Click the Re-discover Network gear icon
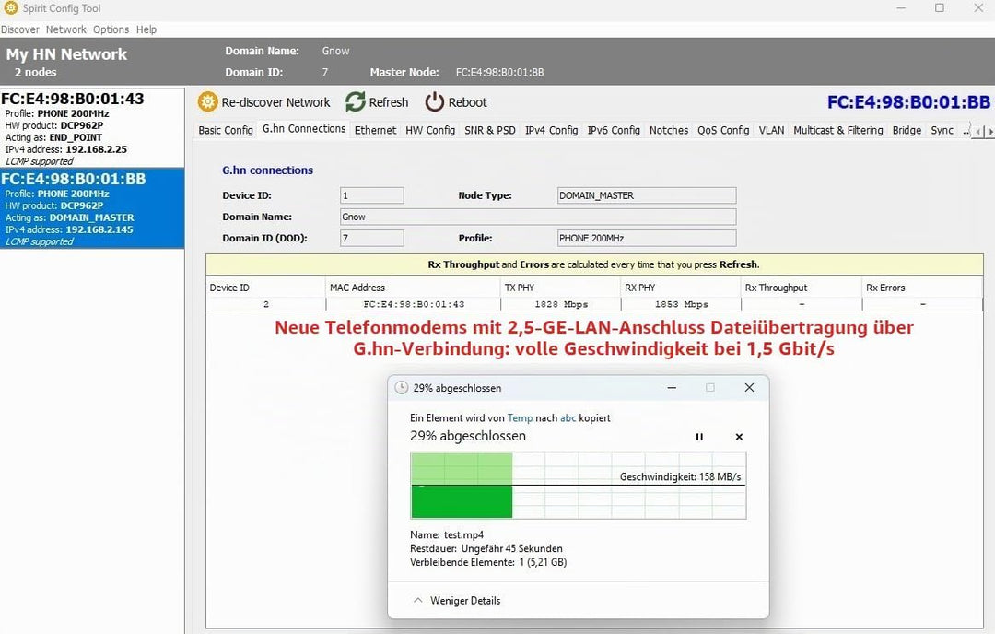995x634 pixels. (207, 101)
